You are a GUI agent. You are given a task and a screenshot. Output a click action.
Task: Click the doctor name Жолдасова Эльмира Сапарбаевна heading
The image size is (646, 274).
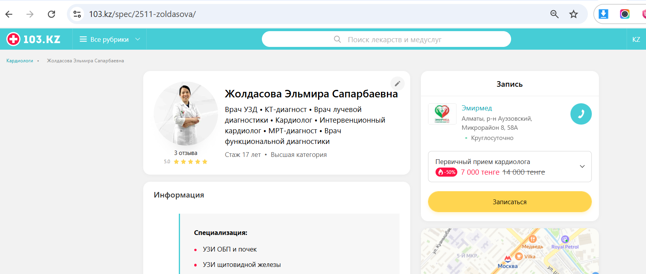311,94
